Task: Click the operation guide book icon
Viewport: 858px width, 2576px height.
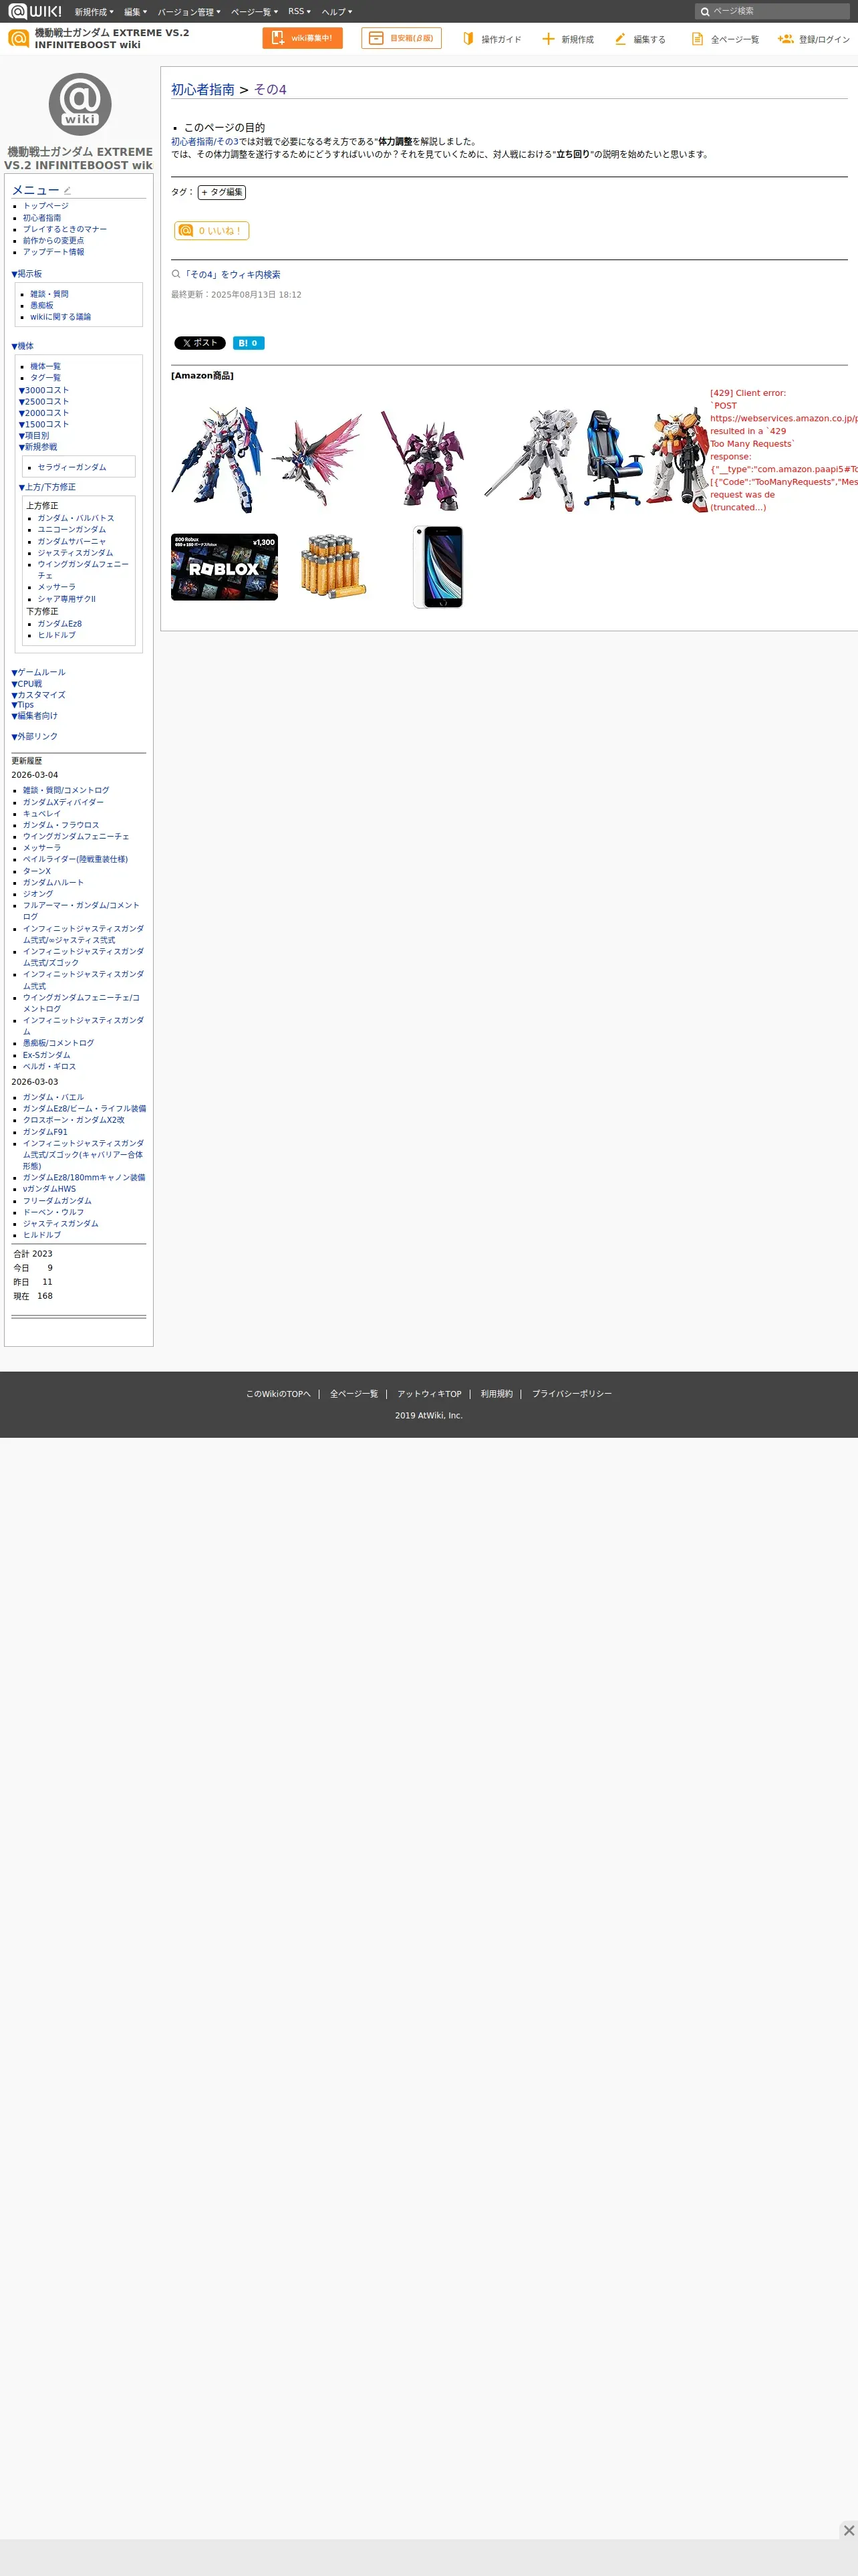Action: point(468,38)
